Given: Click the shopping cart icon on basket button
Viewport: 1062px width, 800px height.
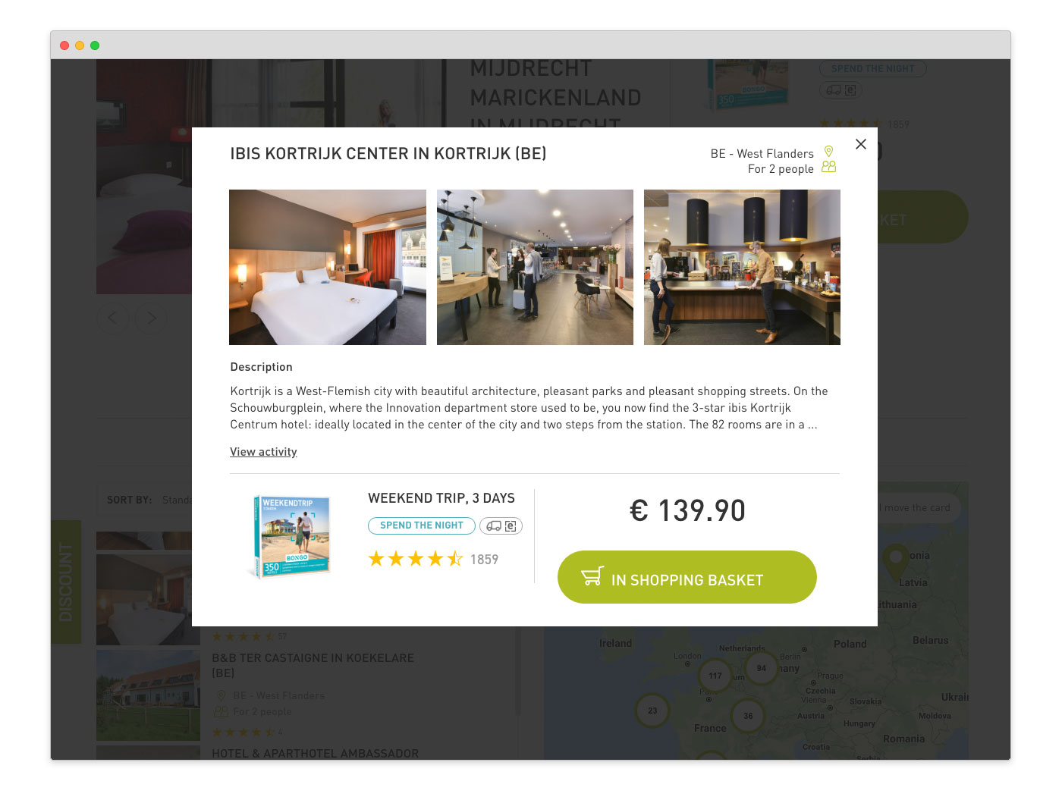Looking at the screenshot, I should point(592,576).
